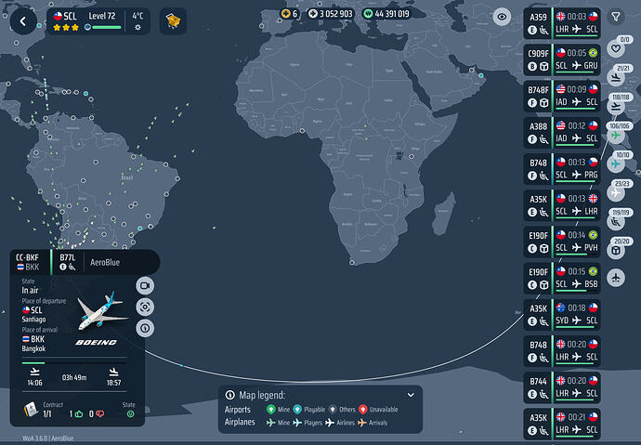Open A35K SCL to LHR flight
This screenshot has width=641, height=445.
click(x=562, y=205)
